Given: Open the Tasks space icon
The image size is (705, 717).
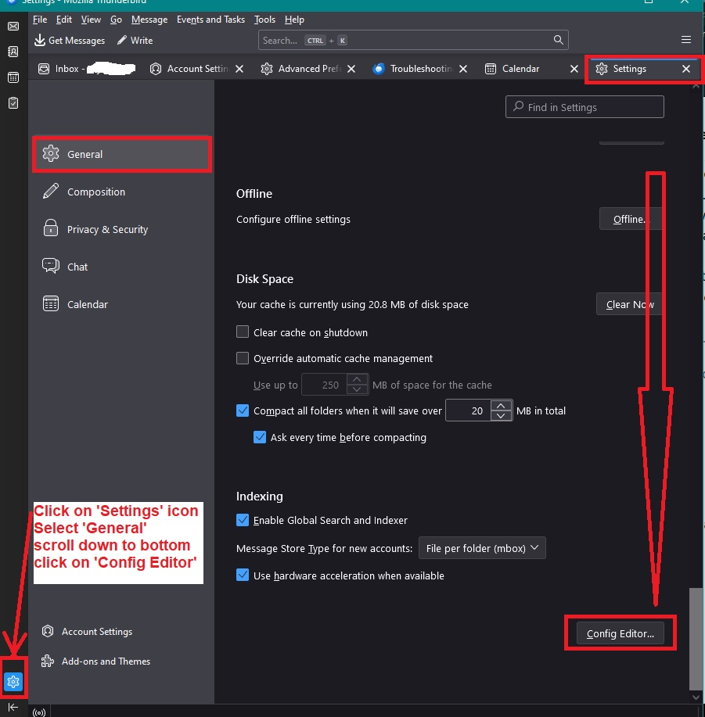Looking at the screenshot, I should [13, 103].
